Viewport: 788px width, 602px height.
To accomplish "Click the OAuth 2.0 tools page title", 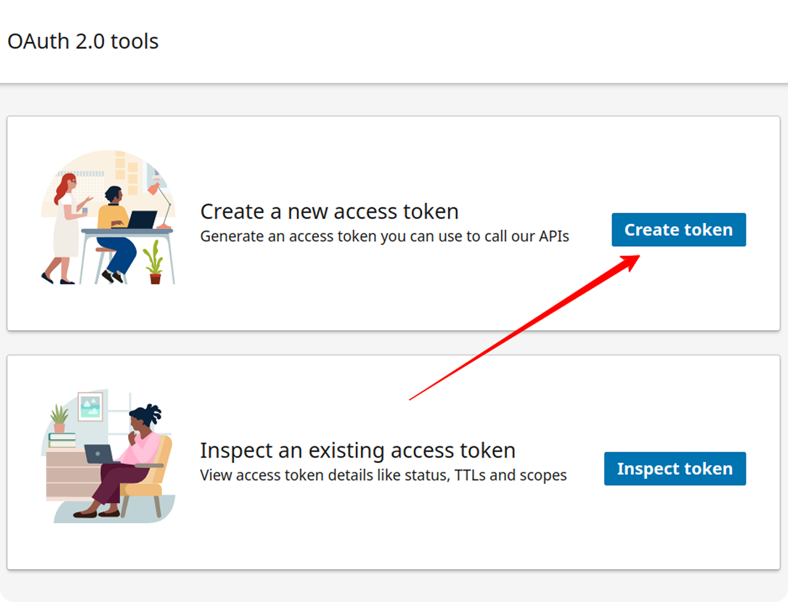I will pyautogui.click(x=83, y=41).
